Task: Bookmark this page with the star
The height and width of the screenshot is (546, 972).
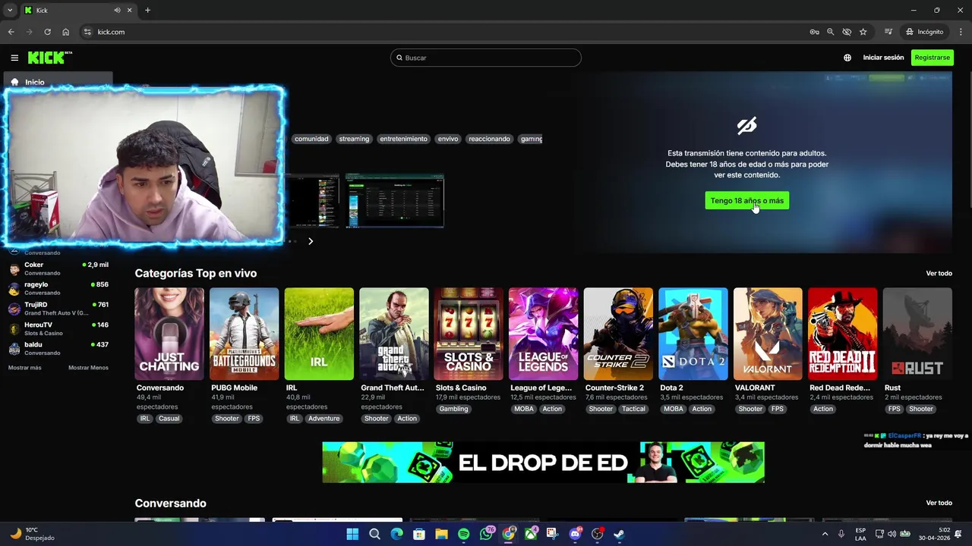Action: coord(863,32)
